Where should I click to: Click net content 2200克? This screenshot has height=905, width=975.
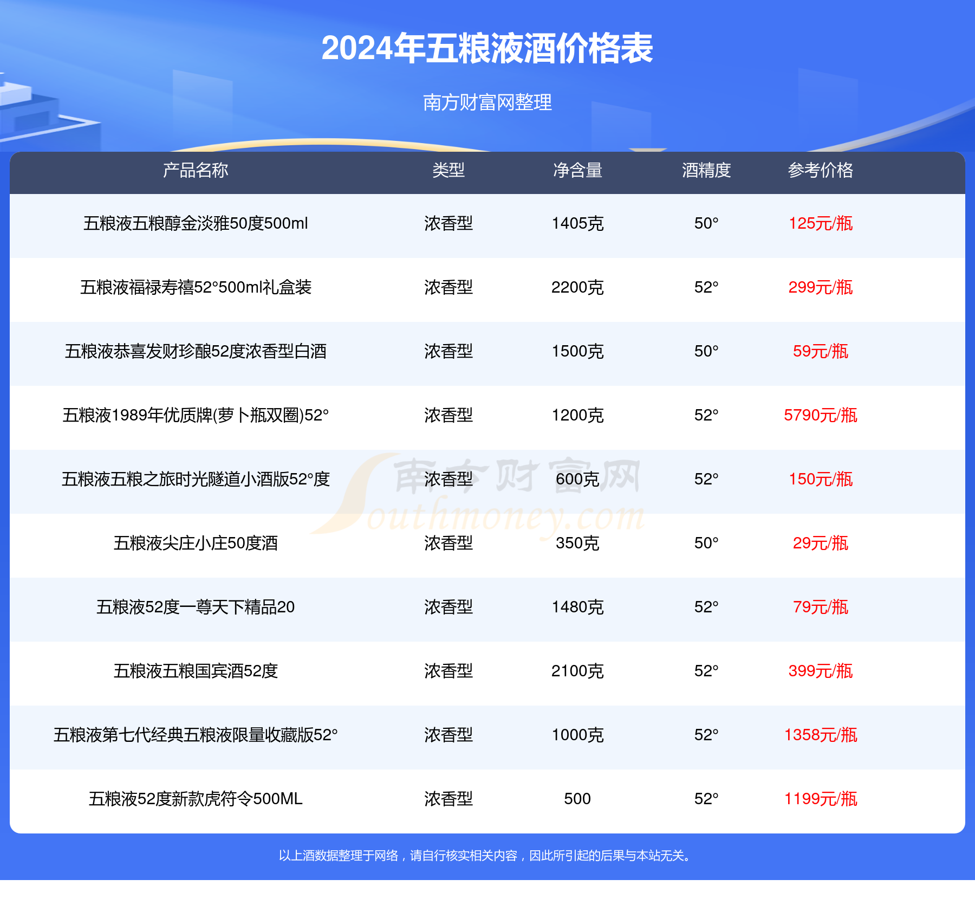(x=577, y=287)
